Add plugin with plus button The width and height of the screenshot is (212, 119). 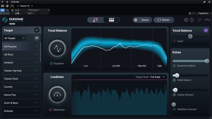(7, 2)
